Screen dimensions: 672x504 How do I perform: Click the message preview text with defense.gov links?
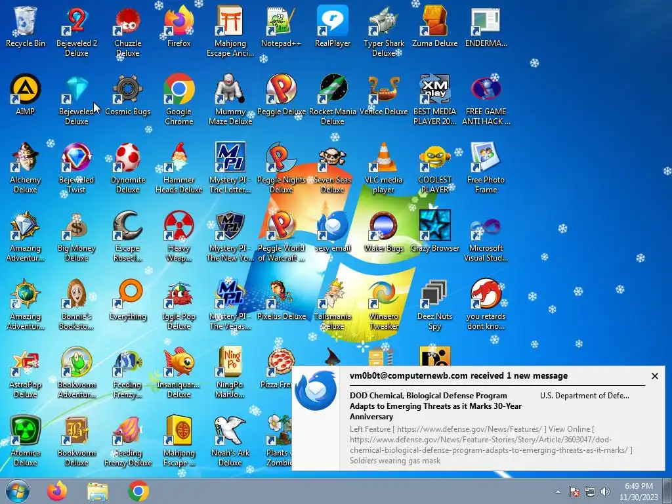tap(491, 445)
